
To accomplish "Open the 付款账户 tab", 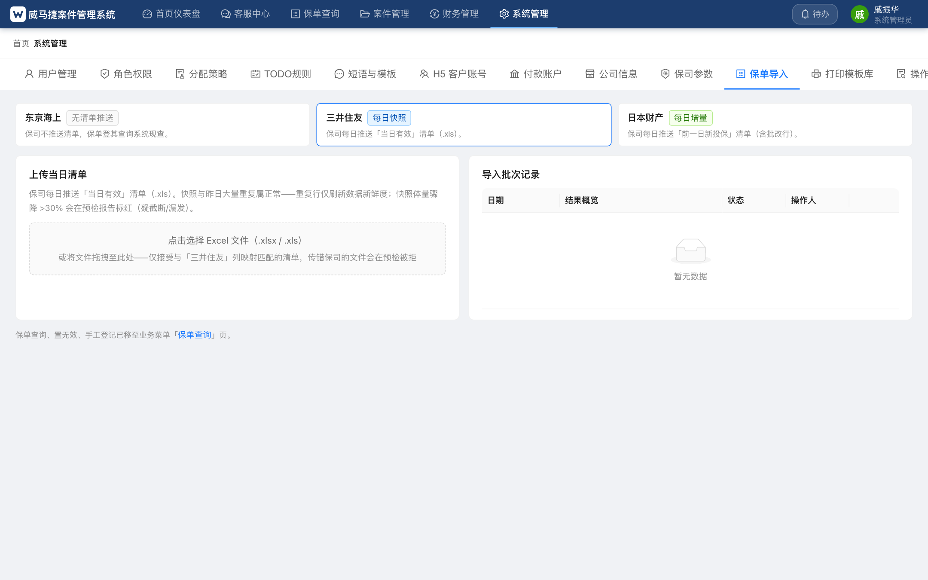I will 536,74.
